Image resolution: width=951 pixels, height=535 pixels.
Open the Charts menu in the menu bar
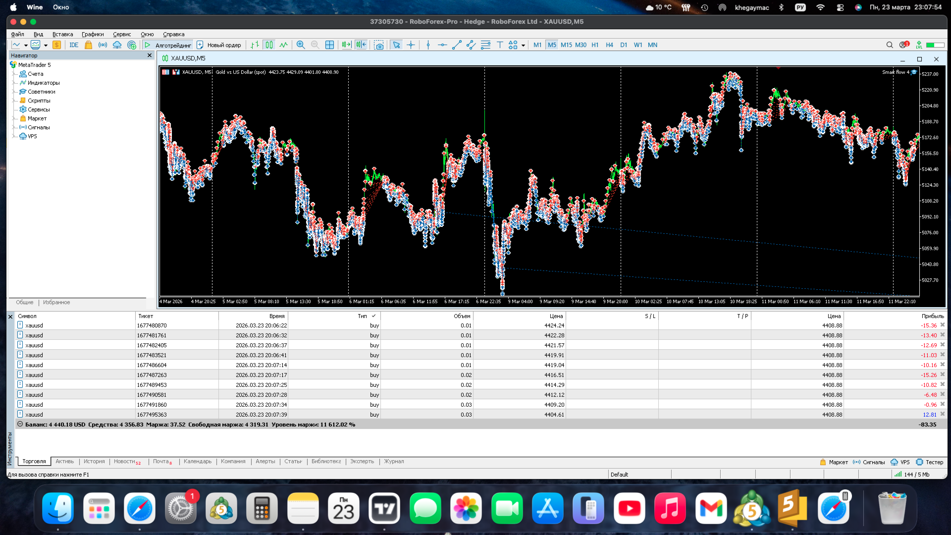coord(93,34)
